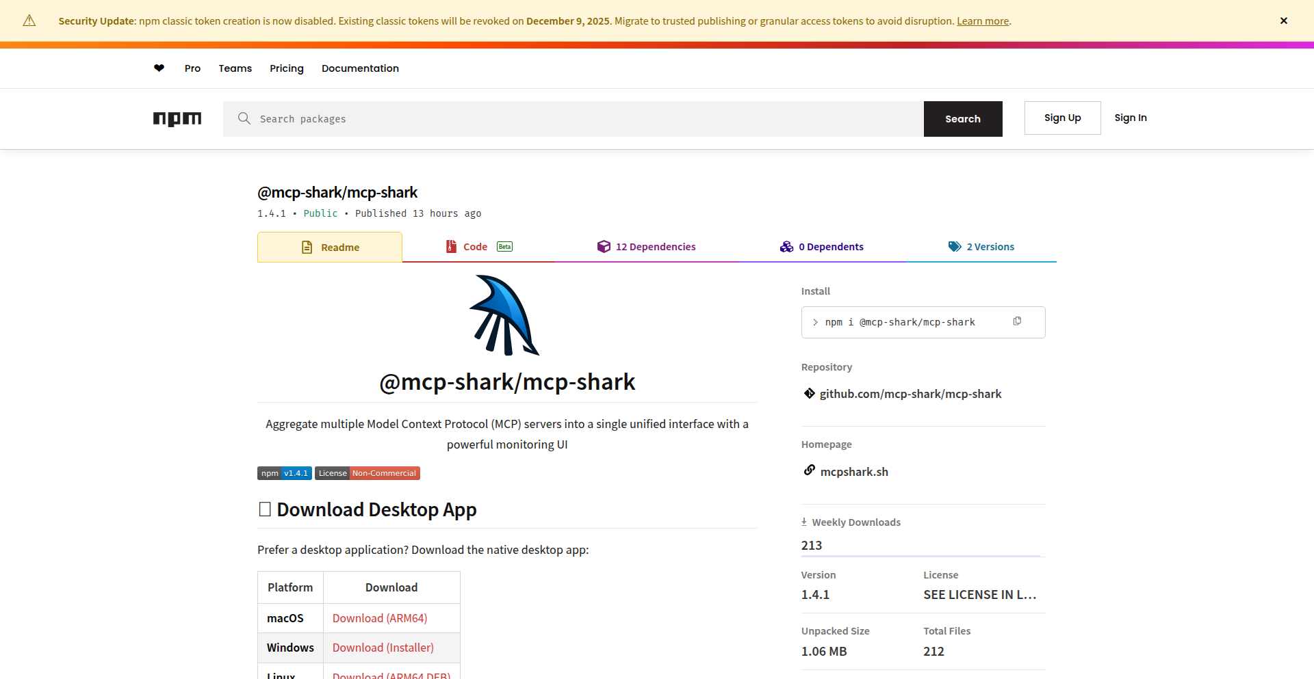Dismiss the security update banner

(x=1283, y=21)
